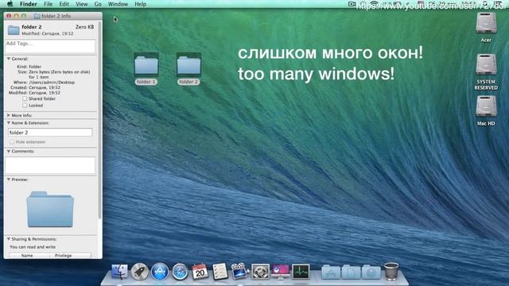The width and height of the screenshot is (509, 286).
Task: Click 'Zero bytes (Zero bytes on disk)' text
Action: coord(60,71)
